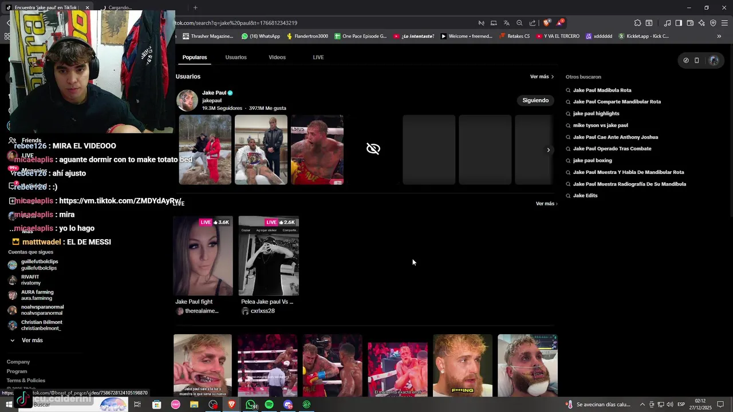Open the Brave VPN shield icon
The image size is (733, 412).
coord(713,23)
